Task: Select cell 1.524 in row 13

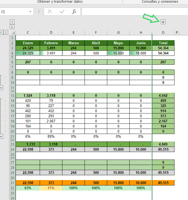Action: coord(28,95)
